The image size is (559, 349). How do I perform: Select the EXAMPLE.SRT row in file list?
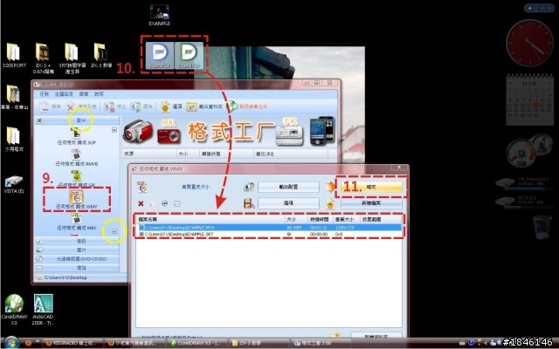[x=270, y=234]
